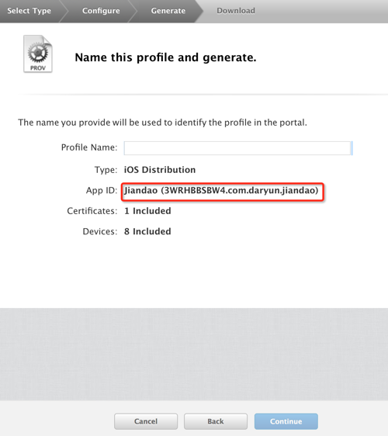This screenshot has height=436, width=388.
Task: Focus the Profile Name input field
Action: tap(238, 148)
